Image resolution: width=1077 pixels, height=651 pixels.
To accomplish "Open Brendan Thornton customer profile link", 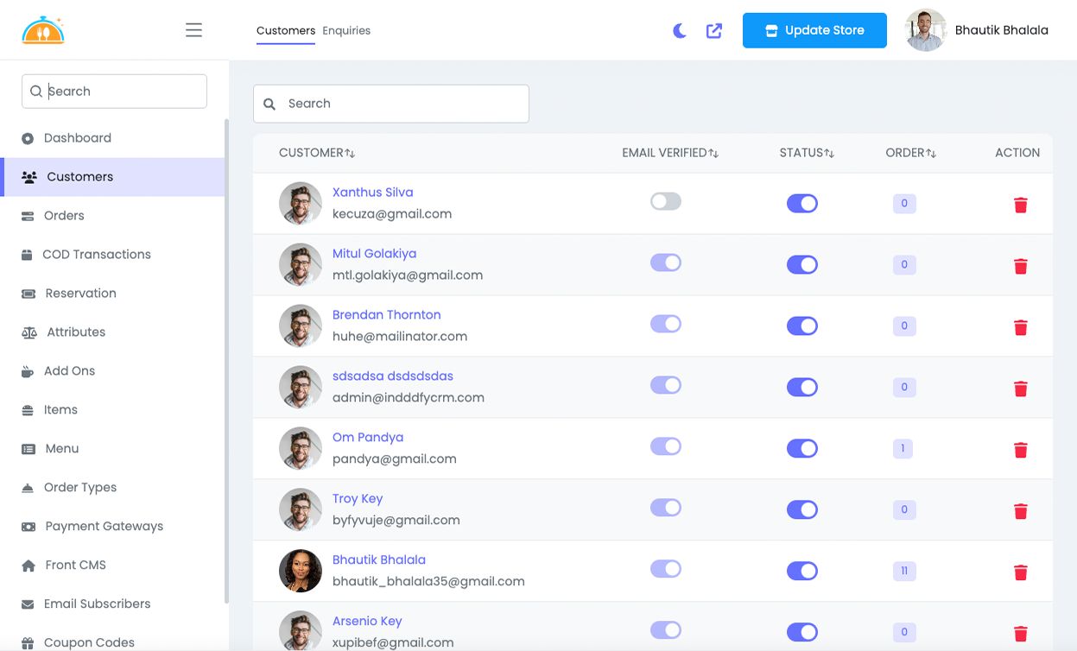I will [x=386, y=314].
